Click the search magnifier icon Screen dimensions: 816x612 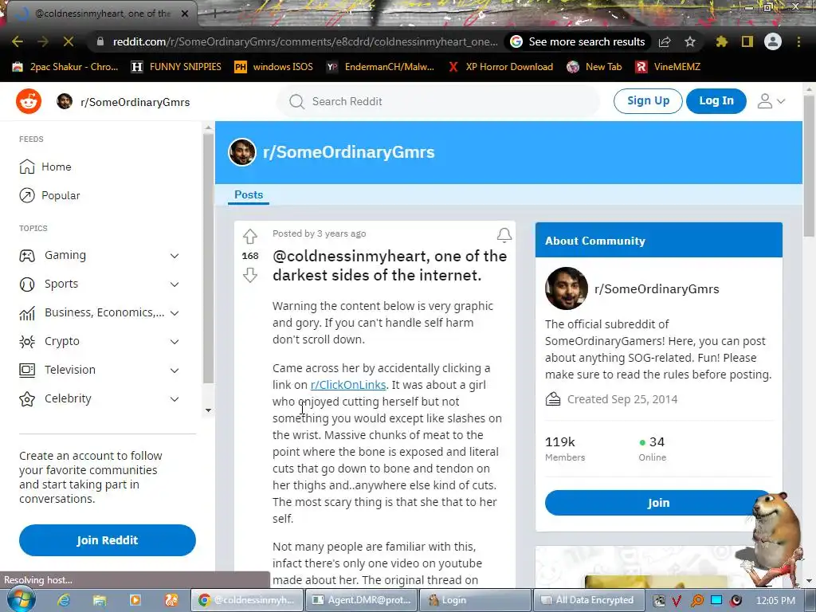click(x=296, y=101)
